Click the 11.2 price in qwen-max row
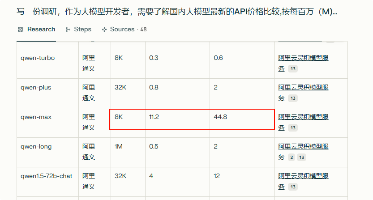This screenshot has height=200, width=373. pyautogui.click(x=154, y=117)
